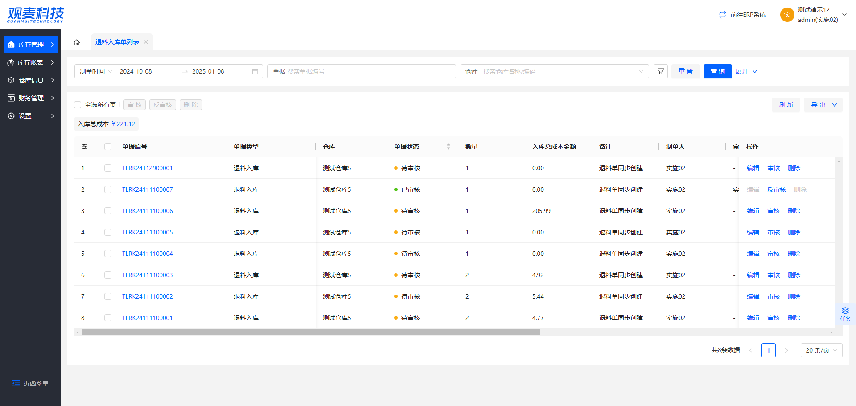Open the filter funnel icon
This screenshot has height=406, width=856.
(660, 71)
